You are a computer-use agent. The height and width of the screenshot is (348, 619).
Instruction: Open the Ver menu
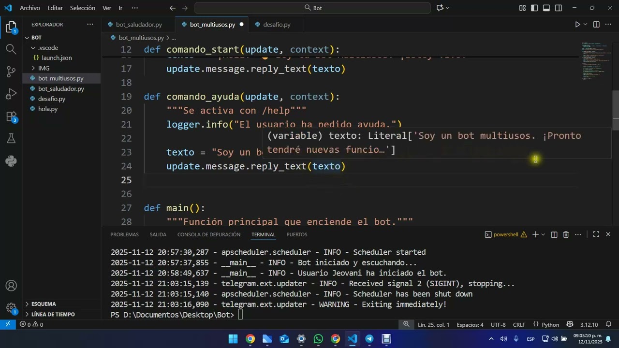pyautogui.click(x=107, y=8)
